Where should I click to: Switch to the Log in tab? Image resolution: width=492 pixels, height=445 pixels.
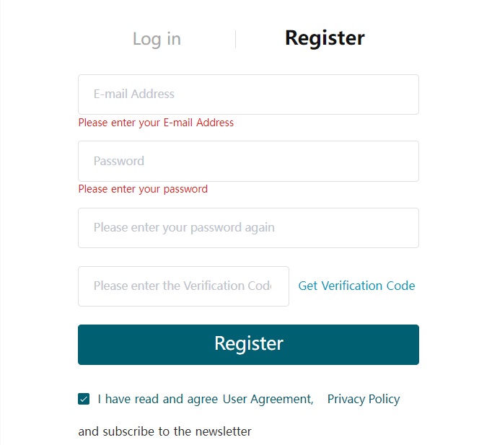(x=157, y=39)
